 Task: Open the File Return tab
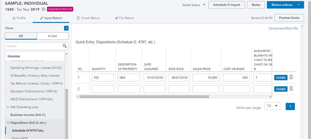pos(124,18)
